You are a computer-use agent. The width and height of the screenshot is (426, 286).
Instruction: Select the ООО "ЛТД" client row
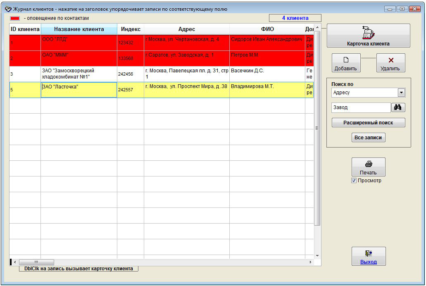click(79, 43)
